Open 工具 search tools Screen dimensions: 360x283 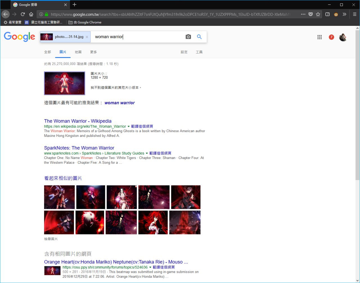coord(199,52)
